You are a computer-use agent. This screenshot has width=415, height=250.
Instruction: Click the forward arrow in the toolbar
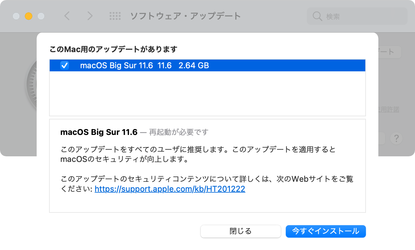click(x=90, y=16)
